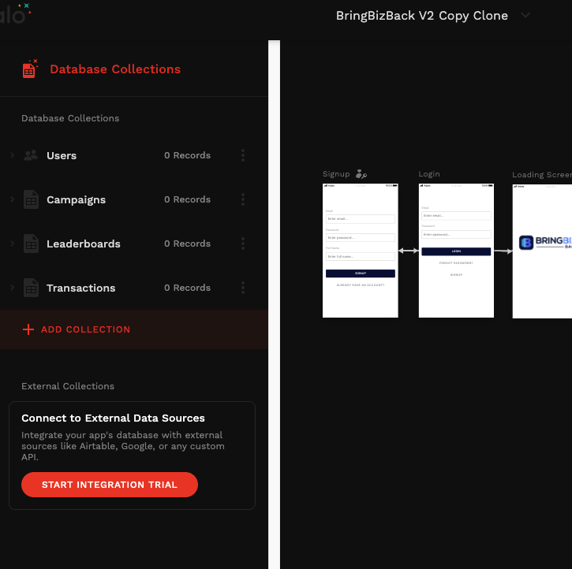The image size is (572, 569).
Task: Expand the Campaigns collection row
Action: pos(12,199)
